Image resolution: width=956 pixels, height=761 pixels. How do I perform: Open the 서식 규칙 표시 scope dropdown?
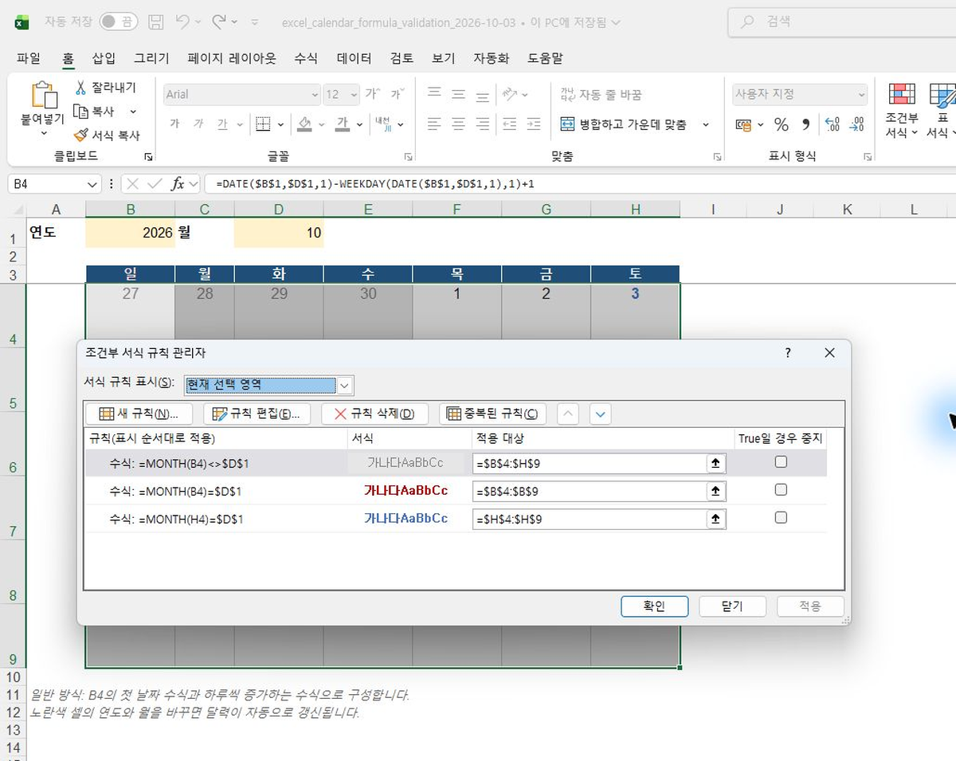tap(344, 386)
